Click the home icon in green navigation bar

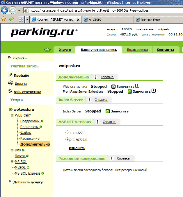click(x=47, y=50)
